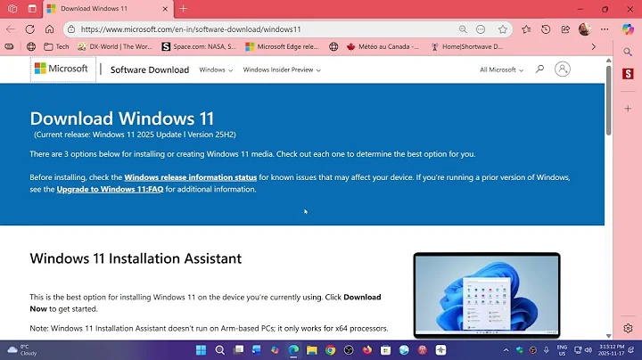Expand Windows Insider Preview dropdown
The width and height of the screenshot is (642, 360).
coord(282,70)
